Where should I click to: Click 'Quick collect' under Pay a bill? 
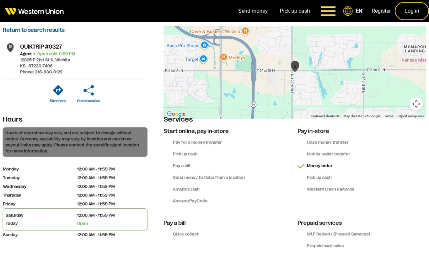coord(186,234)
